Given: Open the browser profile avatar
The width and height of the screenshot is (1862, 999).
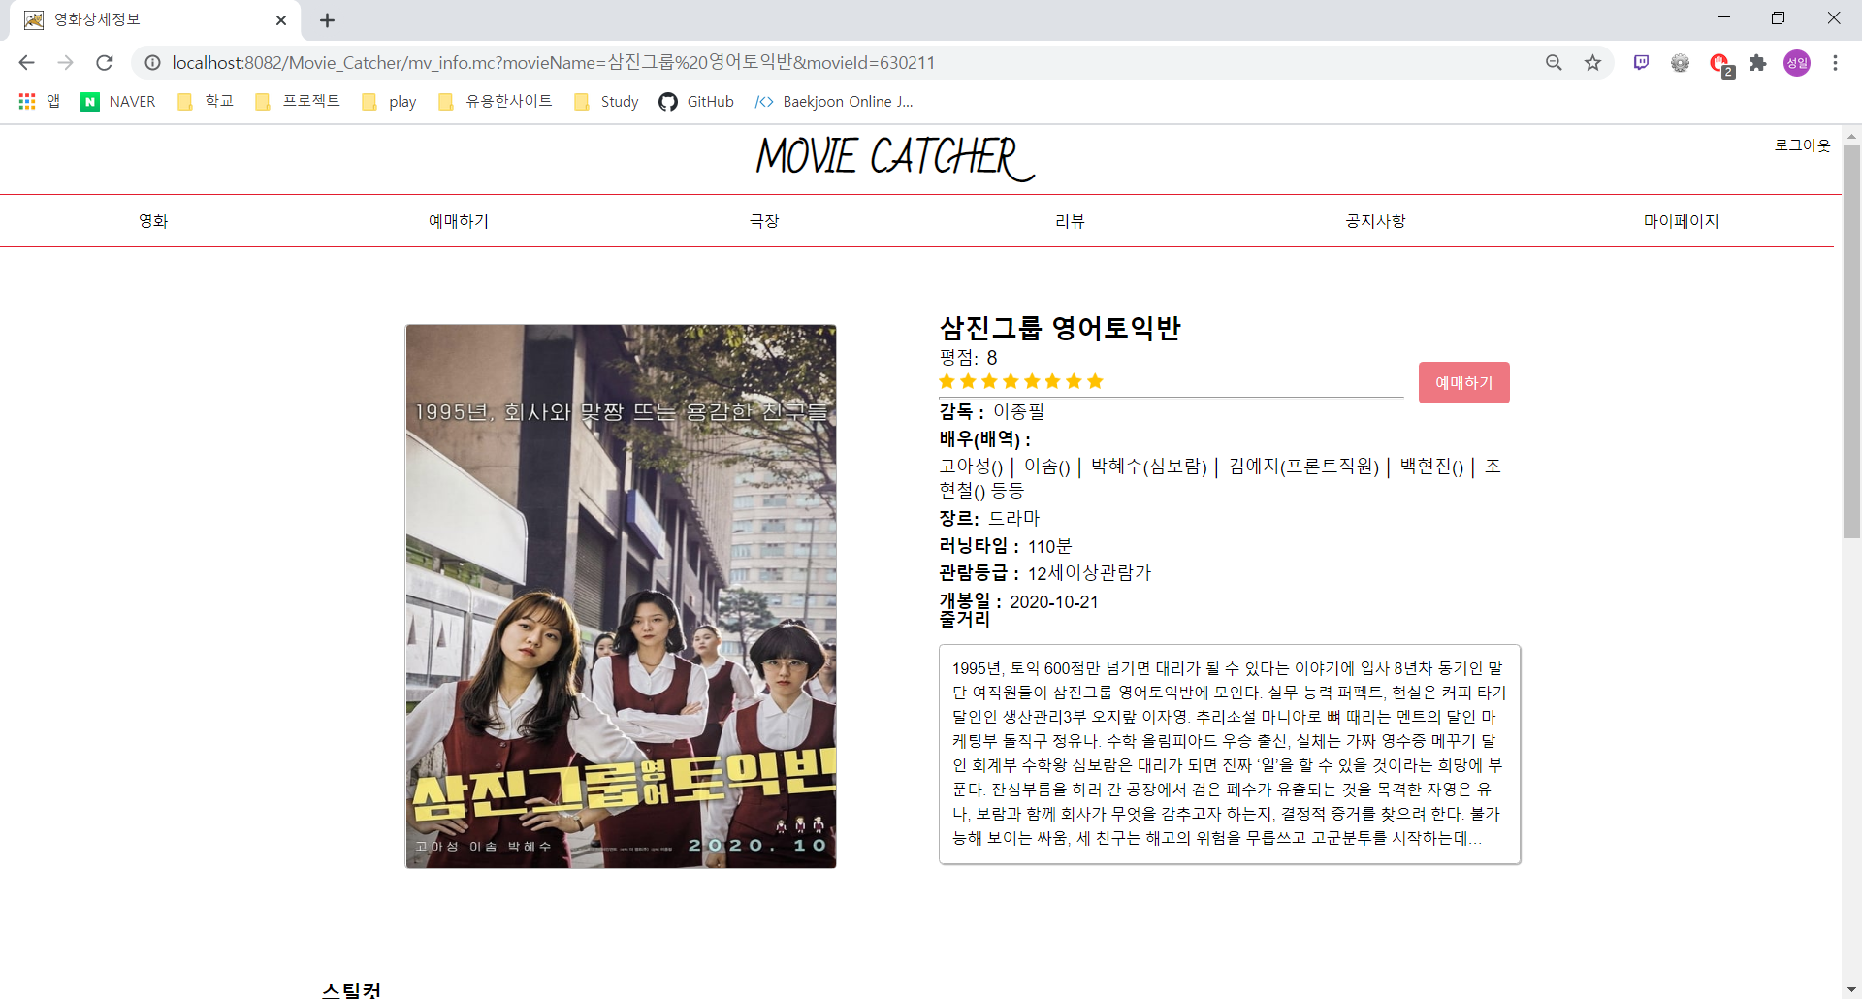Looking at the screenshot, I should tap(1795, 62).
